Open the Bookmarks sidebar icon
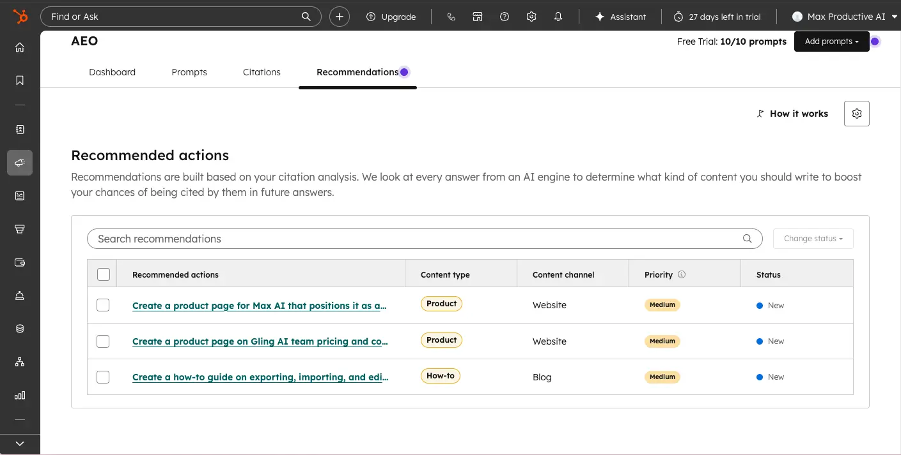The width and height of the screenshot is (901, 455). click(19, 79)
